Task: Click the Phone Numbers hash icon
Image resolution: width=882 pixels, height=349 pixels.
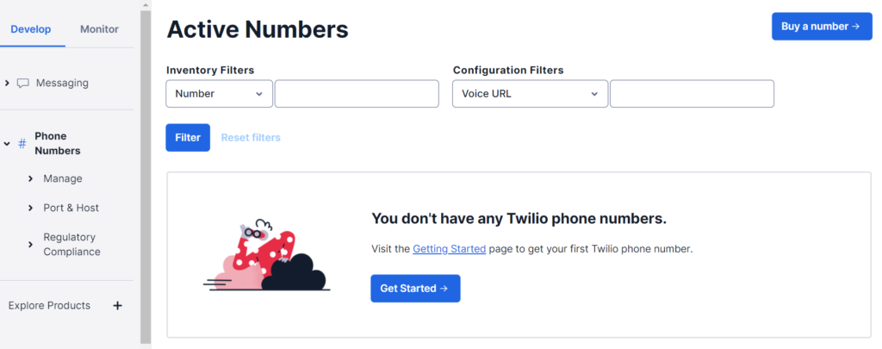Action: (22, 143)
